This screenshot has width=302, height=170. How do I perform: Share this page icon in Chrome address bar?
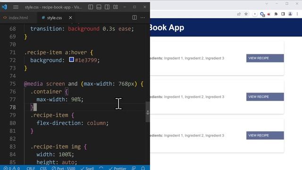pyautogui.click(x=239, y=14)
